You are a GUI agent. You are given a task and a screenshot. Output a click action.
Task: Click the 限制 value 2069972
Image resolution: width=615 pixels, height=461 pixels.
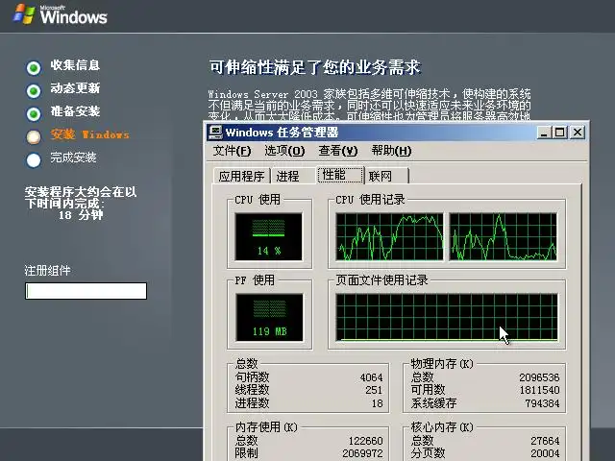pyautogui.click(x=363, y=453)
